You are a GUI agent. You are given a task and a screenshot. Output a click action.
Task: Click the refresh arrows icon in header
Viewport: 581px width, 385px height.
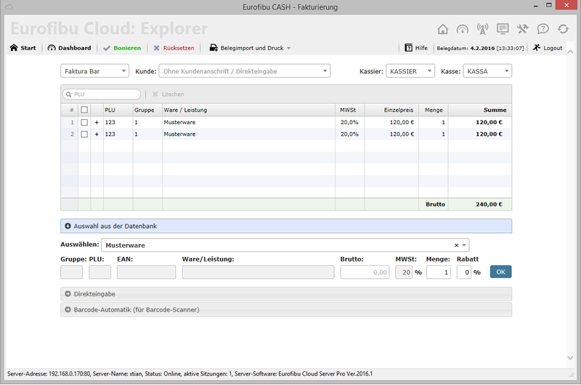click(564, 29)
